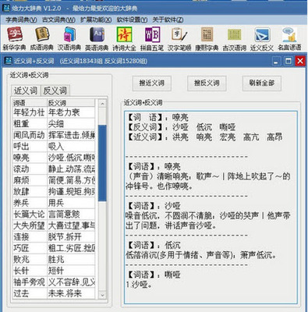Open the 扩展功能(X) menu

coord(96,19)
